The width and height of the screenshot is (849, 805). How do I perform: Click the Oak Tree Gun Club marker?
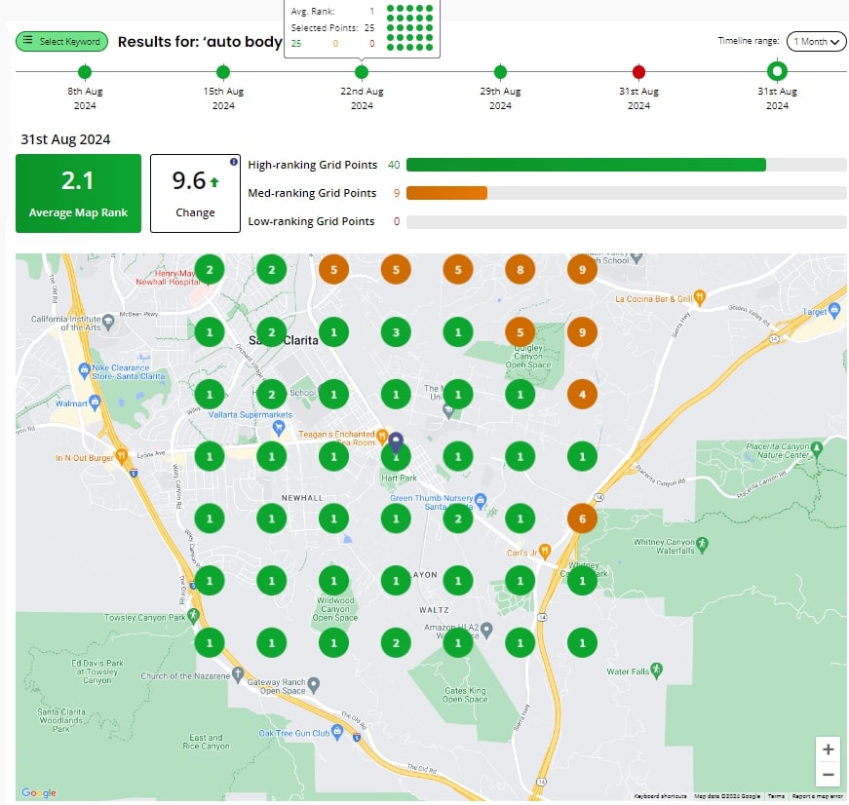pos(337,732)
